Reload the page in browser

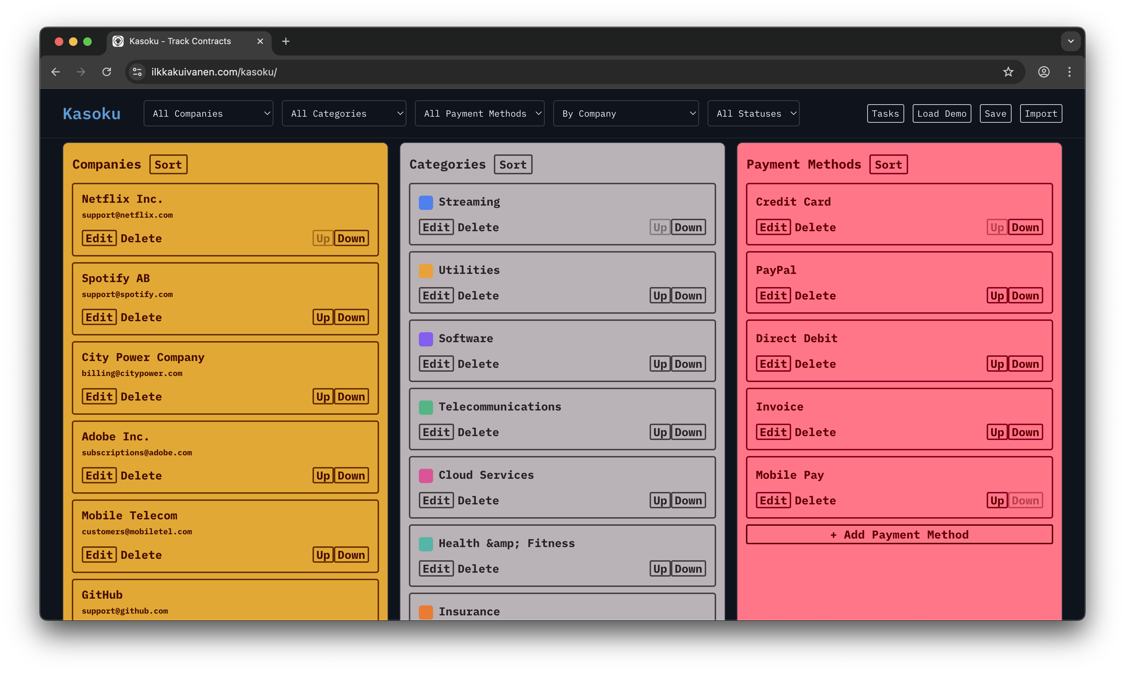(x=107, y=71)
